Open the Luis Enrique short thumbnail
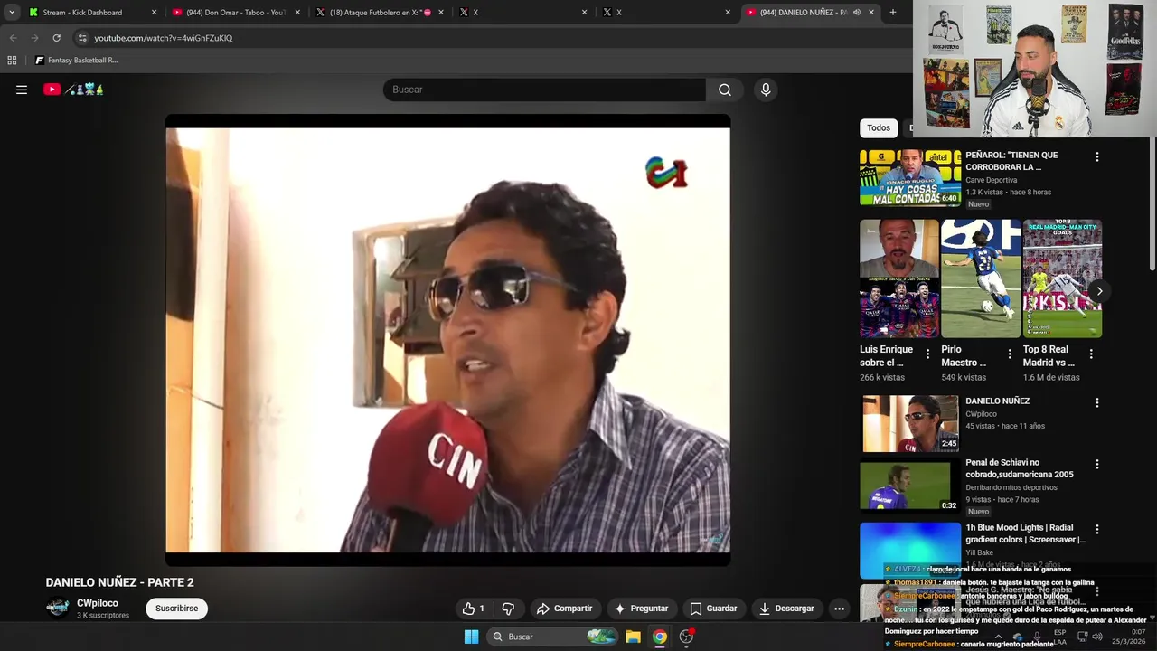Screen dimensions: 1157x651 point(899,278)
